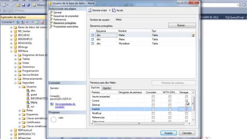Viewport: 247px width, 139px height.
Task: Check Denegar for Asumir propiedad
Action: click(186, 97)
